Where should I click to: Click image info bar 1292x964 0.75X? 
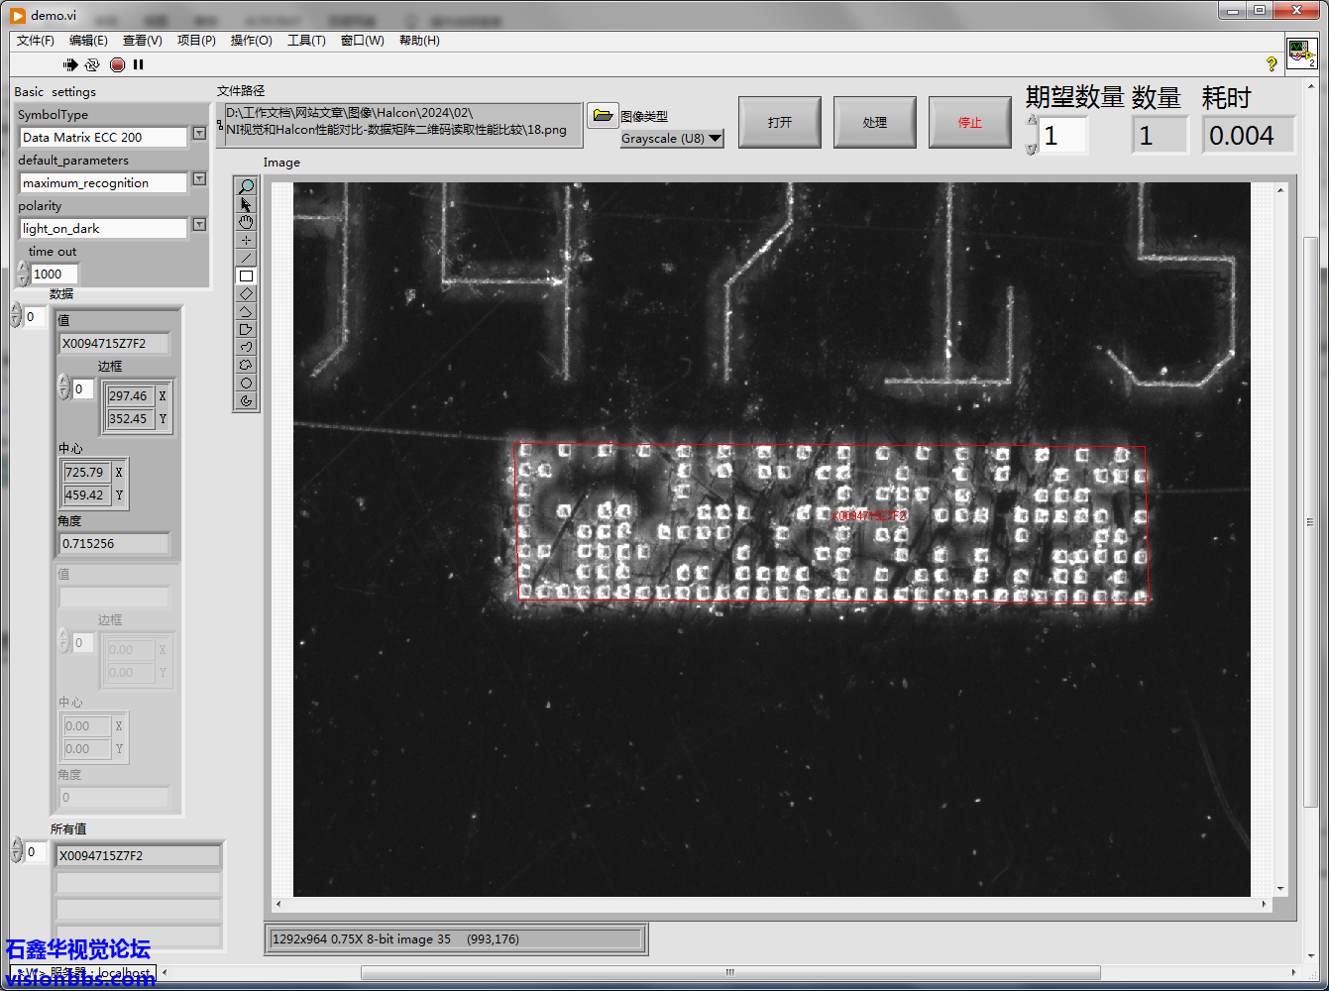(457, 939)
